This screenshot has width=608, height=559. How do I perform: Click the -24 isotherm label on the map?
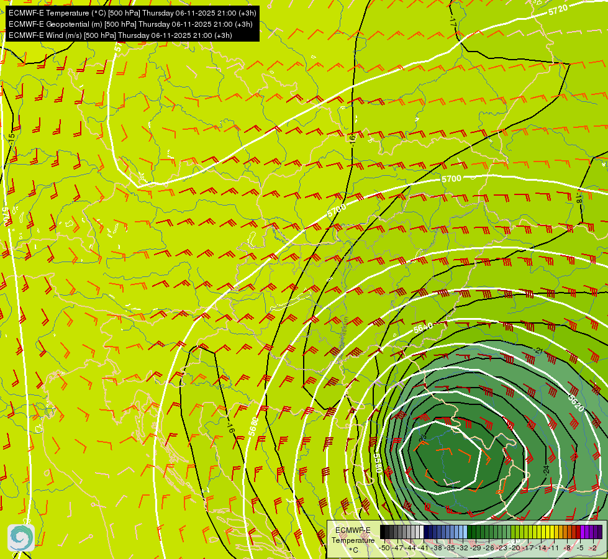[x=547, y=470]
